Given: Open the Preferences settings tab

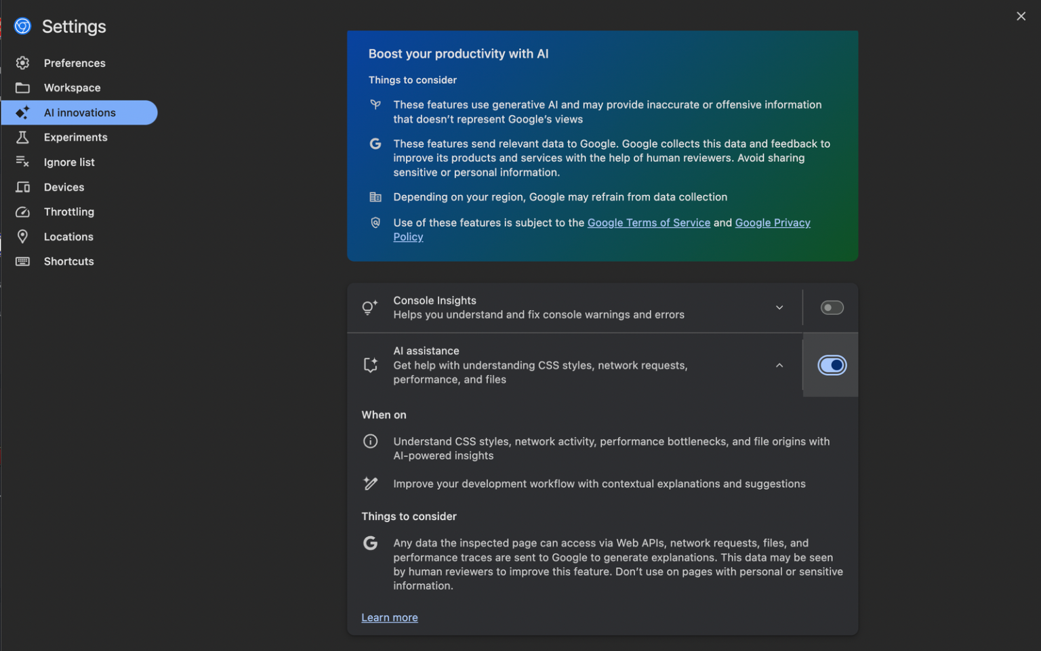Looking at the screenshot, I should [x=79, y=63].
